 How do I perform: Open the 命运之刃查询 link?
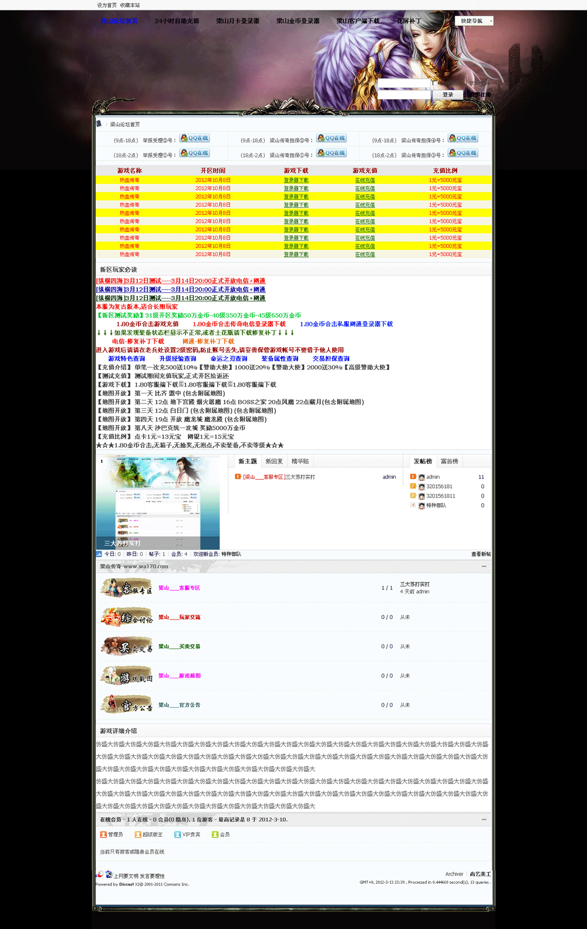click(229, 359)
